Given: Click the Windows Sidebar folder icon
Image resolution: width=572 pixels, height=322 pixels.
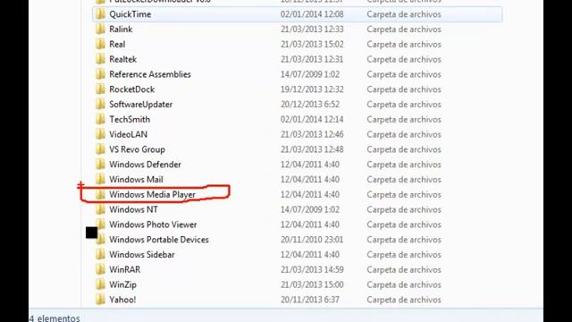Looking at the screenshot, I should click(100, 254).
